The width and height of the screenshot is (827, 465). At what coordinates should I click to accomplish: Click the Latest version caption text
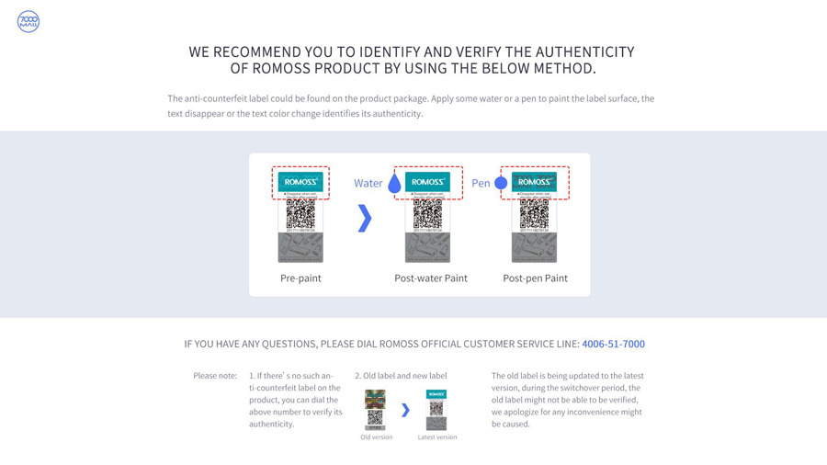(x=437, y=437)
